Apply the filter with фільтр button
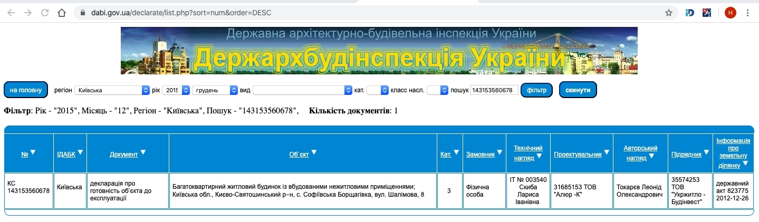The image size is (759, 222). click(x=537, y=90)
